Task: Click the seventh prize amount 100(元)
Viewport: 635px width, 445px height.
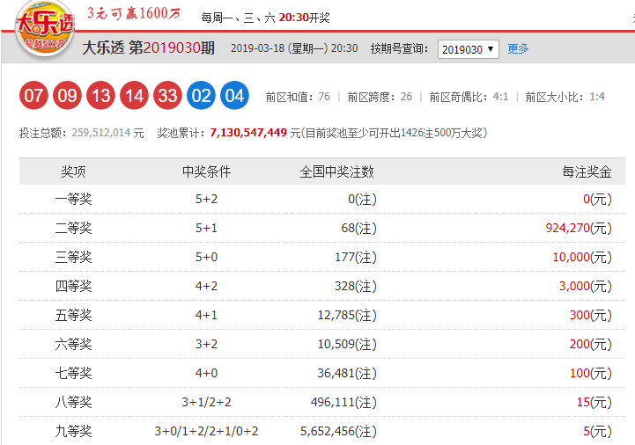Action: tap(591, 373)
